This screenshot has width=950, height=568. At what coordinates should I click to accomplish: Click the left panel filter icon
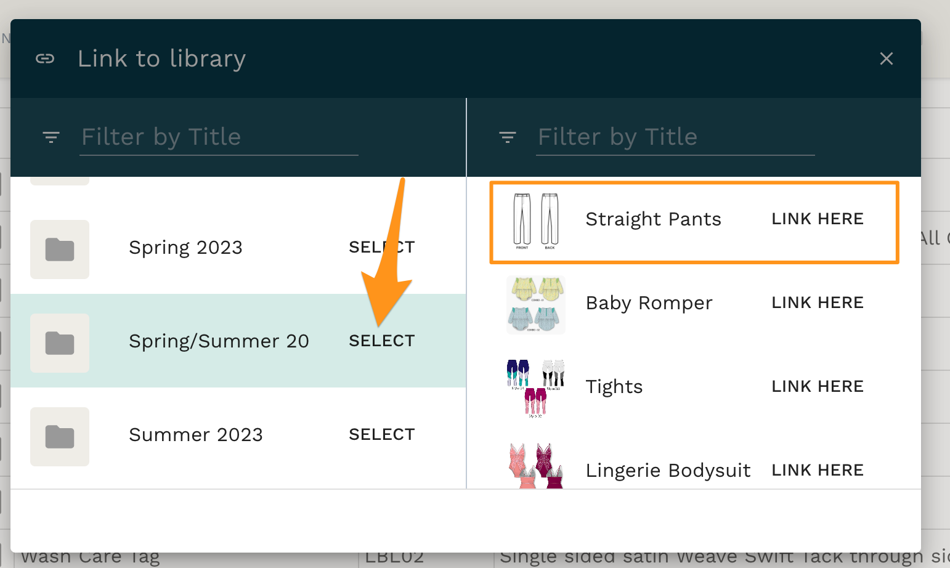click(x=51, y=137)
